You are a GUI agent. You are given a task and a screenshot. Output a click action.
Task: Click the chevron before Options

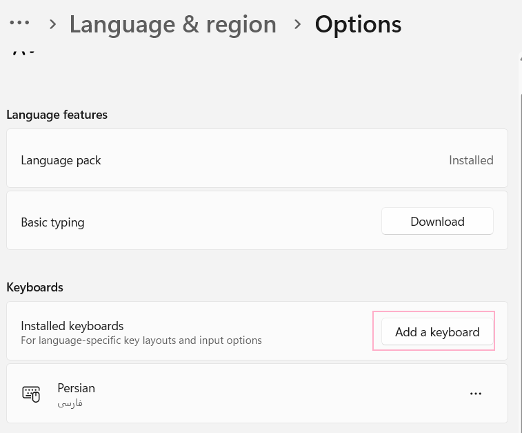tap(297, 24)
